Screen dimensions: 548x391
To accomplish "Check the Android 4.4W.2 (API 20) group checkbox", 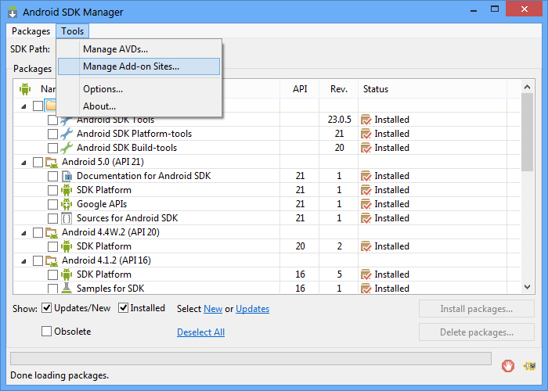I will point(38,232).
